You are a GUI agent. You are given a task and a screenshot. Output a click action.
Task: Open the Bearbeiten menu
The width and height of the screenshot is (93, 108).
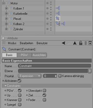[27, 43]
